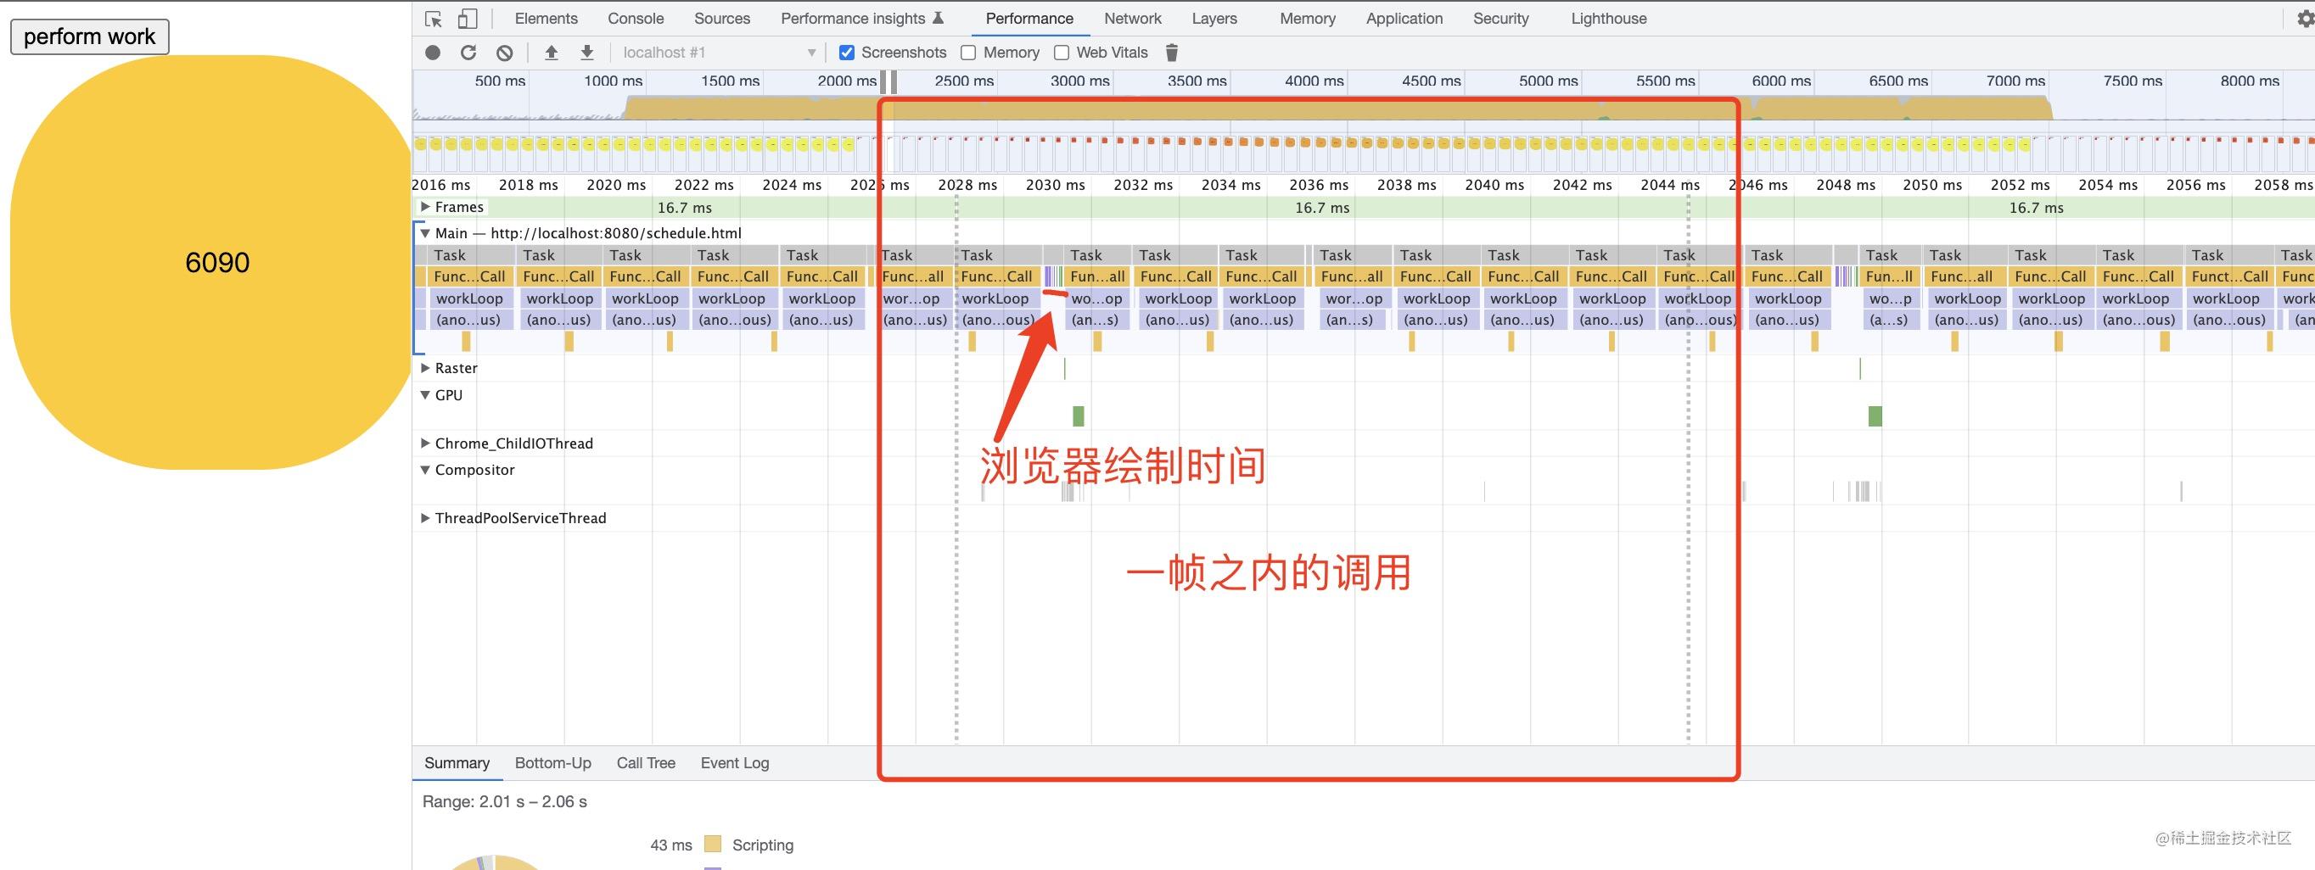Collapse the GPU track

click(425, 395)
